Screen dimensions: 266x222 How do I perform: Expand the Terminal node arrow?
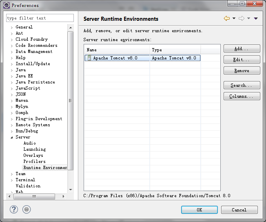(11, 180)
